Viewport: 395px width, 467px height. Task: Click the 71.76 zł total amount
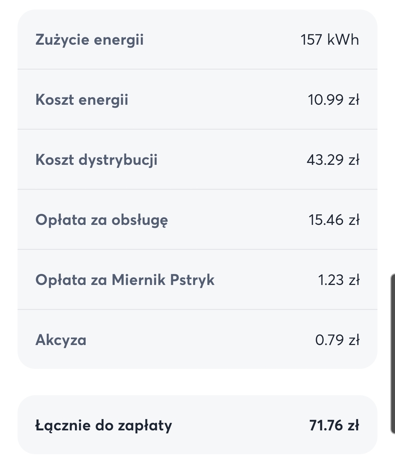(334, 425)
